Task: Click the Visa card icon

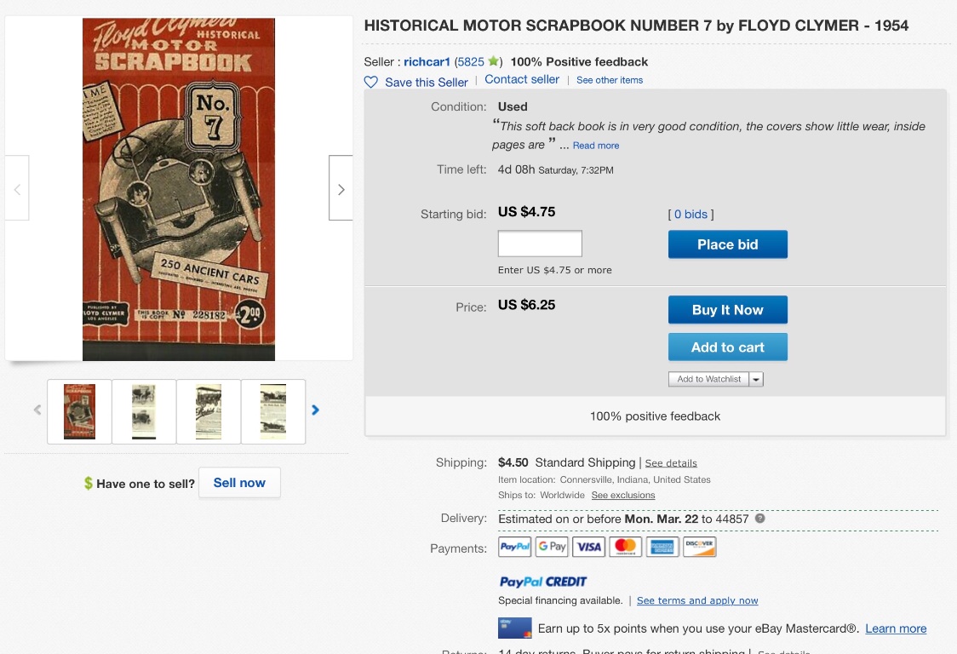Action: point(588,547)
